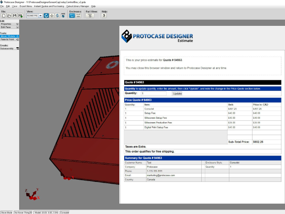Click 'Move Mode' in status bar

click(x=7, y=213)
